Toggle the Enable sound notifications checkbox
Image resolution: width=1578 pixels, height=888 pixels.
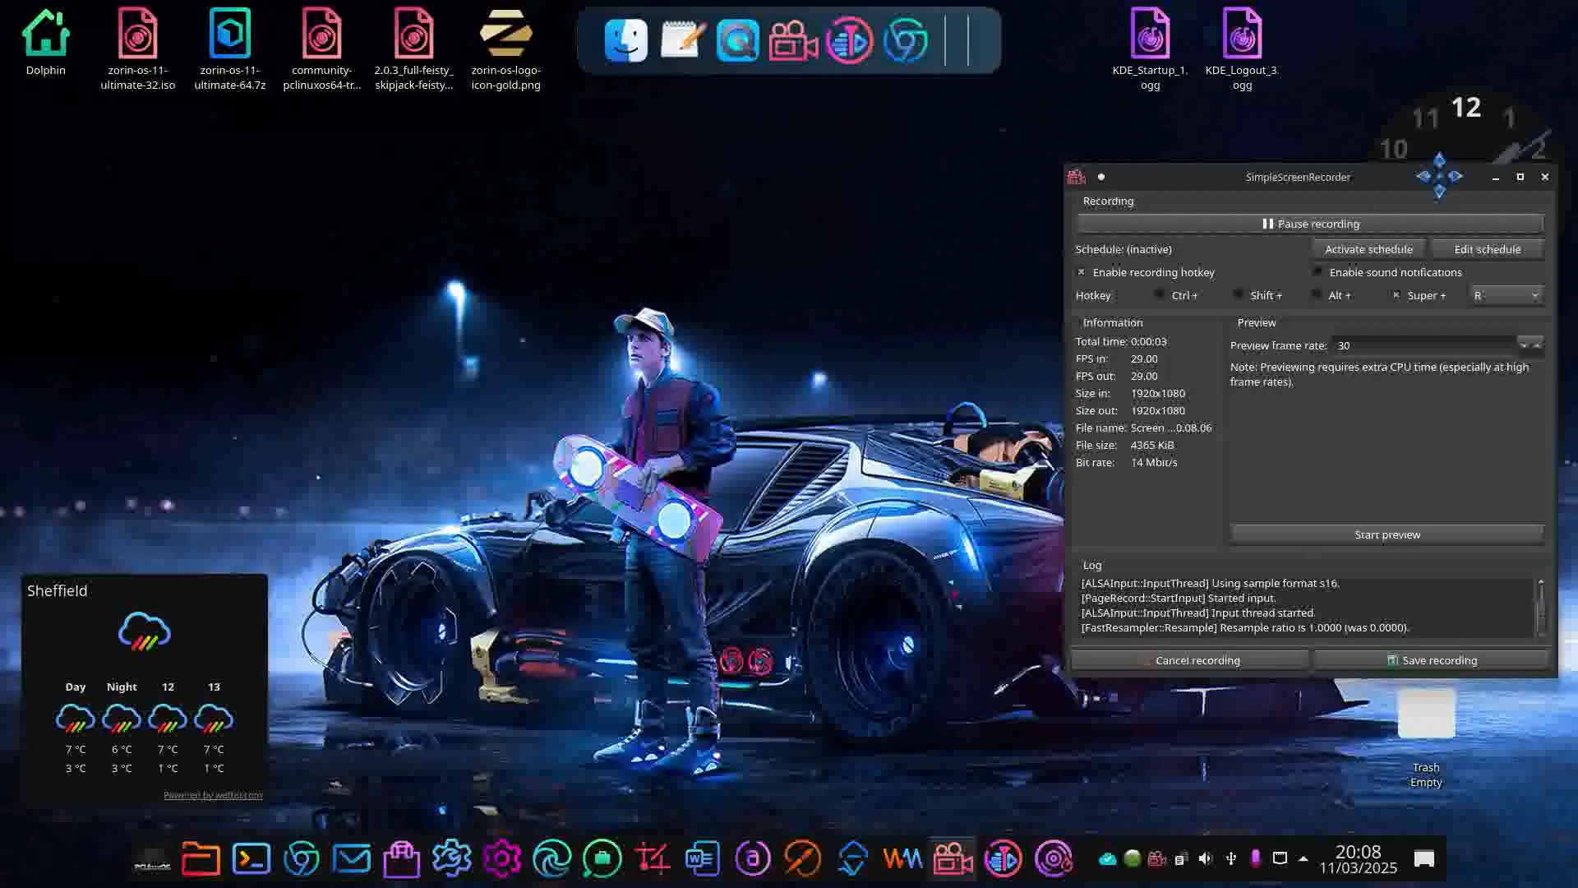click(1318, 272)
